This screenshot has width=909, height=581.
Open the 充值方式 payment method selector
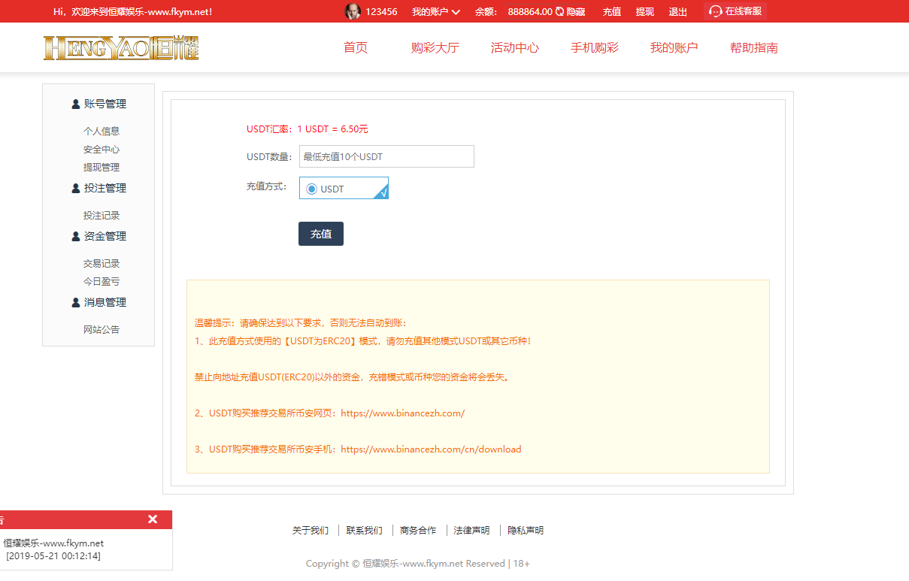[x=343, y=187]
